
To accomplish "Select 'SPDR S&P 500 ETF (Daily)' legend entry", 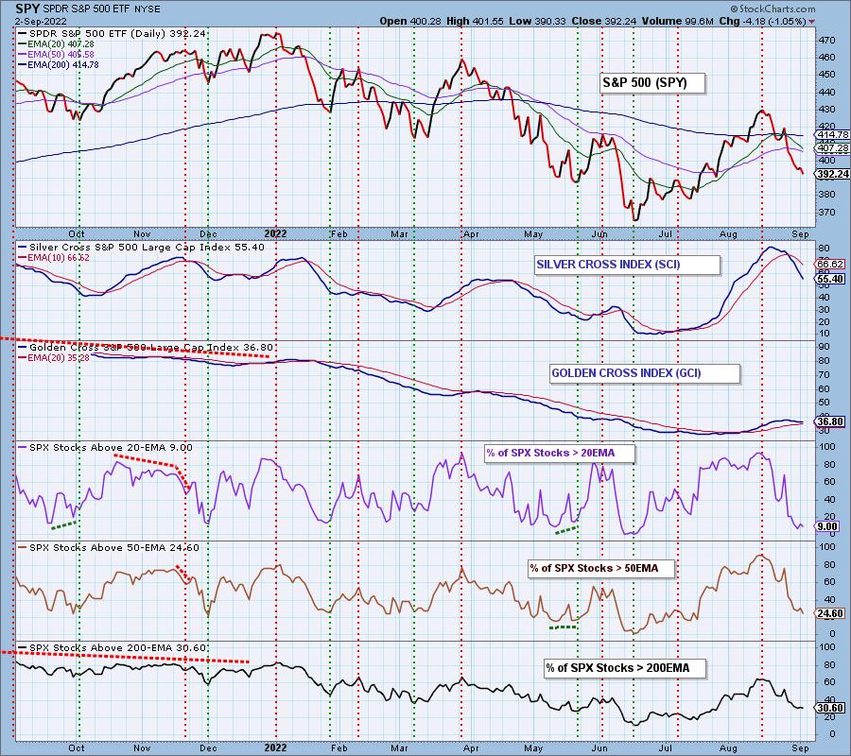I will click(x=112, y=34).
